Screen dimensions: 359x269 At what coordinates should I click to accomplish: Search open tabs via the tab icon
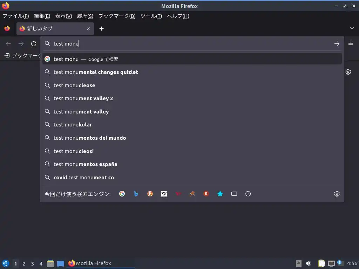pos(234,194)
